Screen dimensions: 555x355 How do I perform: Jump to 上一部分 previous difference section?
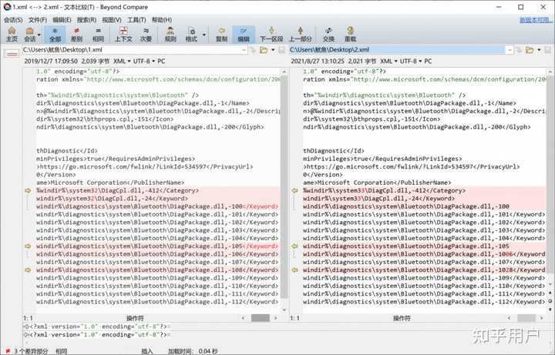point(300,35)
